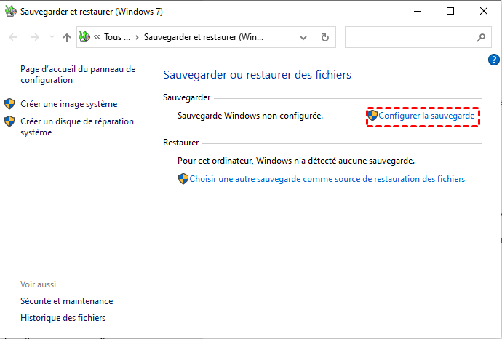This screenshot has width=502, height=339.
Task: Refresh the page with the refresh button
Action: (x=325, y=37)
